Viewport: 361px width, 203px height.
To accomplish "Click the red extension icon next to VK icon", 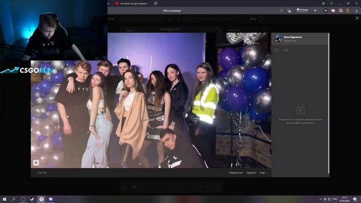I will tap(333, 11).
